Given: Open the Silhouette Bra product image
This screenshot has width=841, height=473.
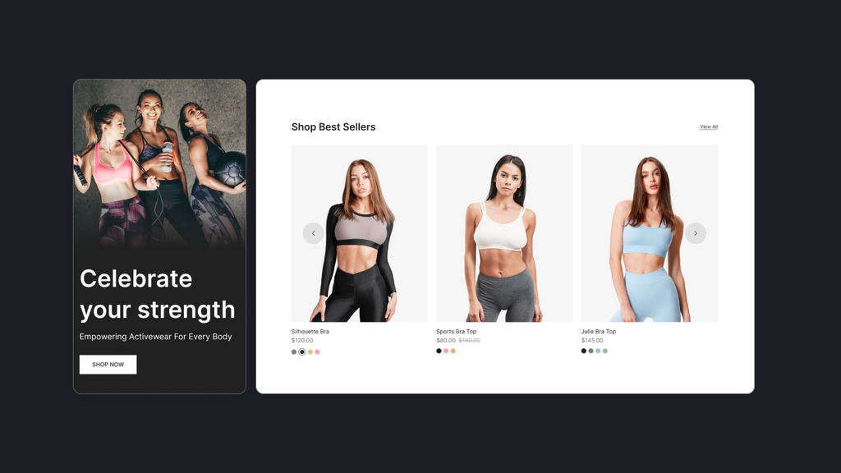Looking at the screenshot, I should tap(360, 233).
